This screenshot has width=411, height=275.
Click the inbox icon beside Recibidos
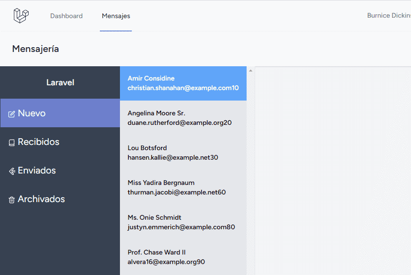11,143
